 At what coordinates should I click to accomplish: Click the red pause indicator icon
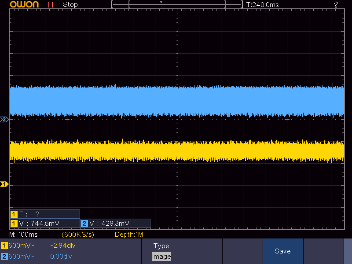pos(51,4)
